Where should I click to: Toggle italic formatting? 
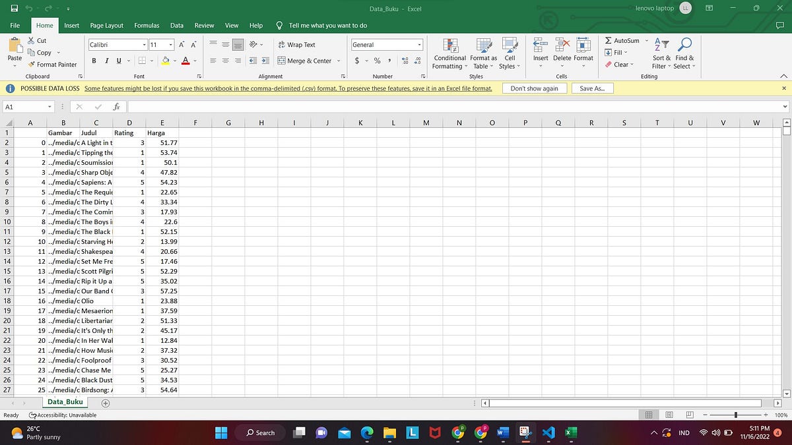point(106,60)
